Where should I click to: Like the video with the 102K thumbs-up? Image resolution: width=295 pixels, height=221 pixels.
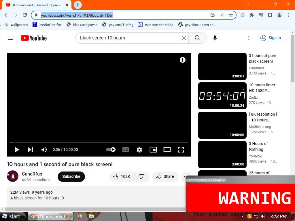[x=122, y=177]
